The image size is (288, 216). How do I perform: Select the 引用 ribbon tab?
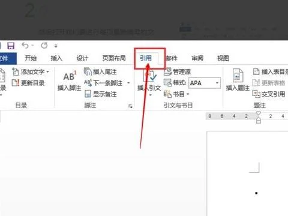click(x=146, y=58)
